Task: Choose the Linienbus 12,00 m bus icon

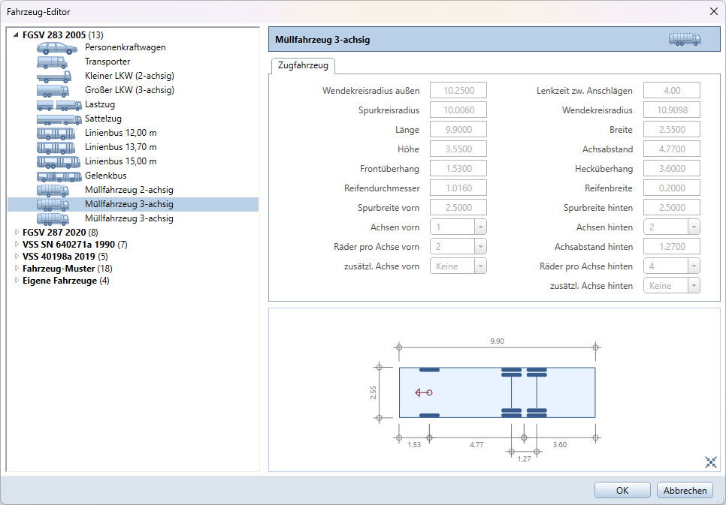Action: 56,134
